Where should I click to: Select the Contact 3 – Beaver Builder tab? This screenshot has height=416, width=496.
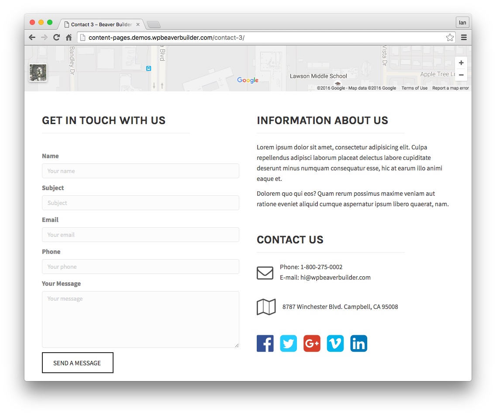click(101, 24)
